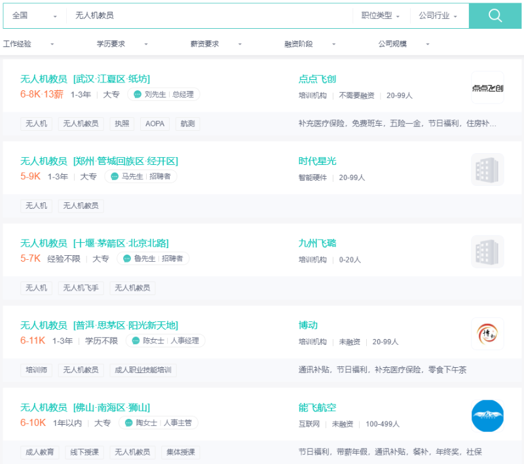This screenshot has height=464, width=524.
Task: Click the 能飞航空 blue round logo
Action: (x=487, y=416)
